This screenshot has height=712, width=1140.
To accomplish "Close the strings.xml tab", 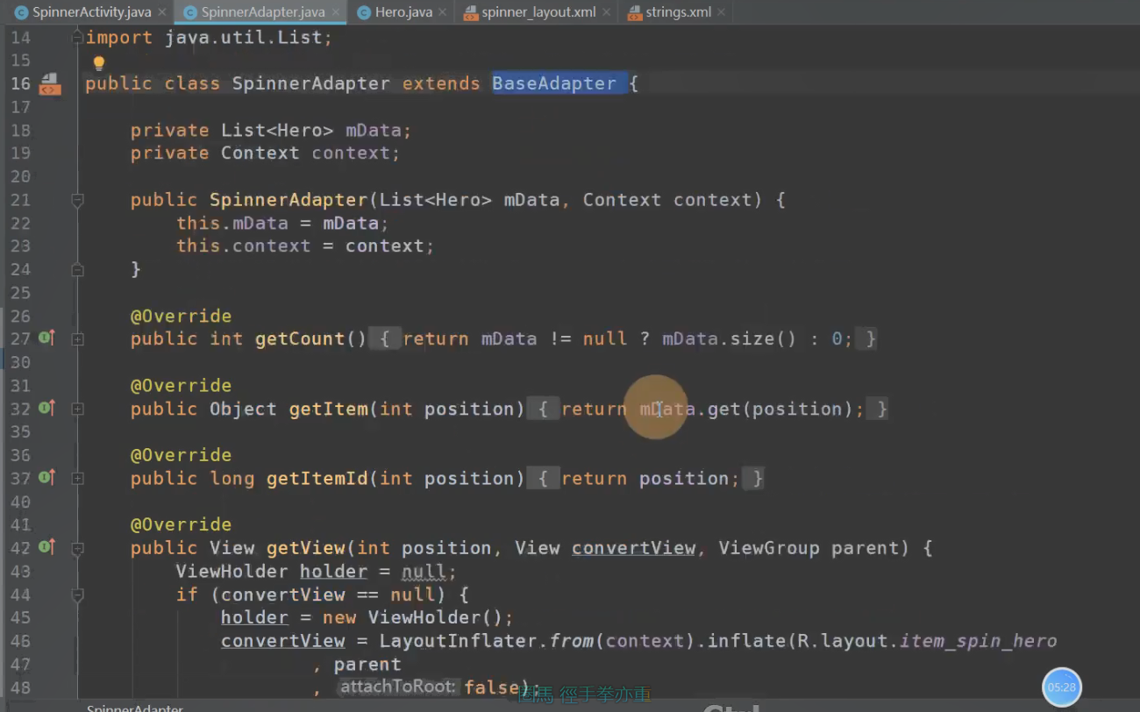I will pos(721,13).
